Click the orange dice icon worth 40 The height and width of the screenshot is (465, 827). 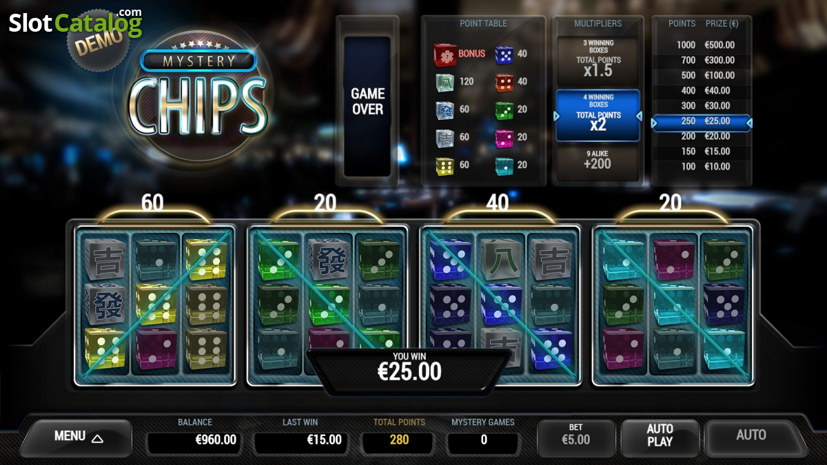[505, 82]
